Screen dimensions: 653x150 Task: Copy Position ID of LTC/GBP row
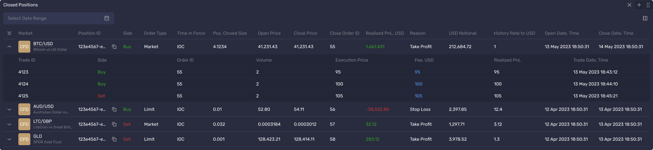pyautogui.click(x=114, y=124)
